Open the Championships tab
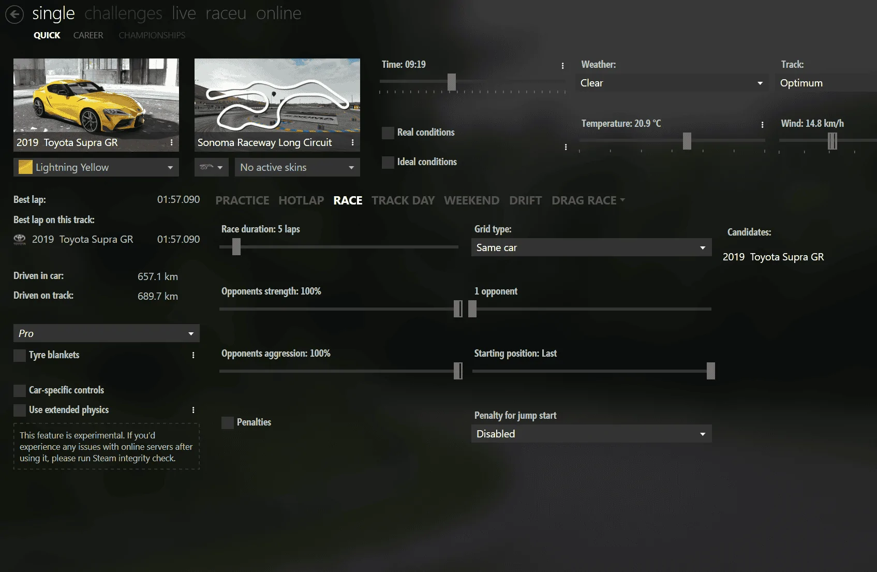Screen dimensions: 877x572 point(152,35)
